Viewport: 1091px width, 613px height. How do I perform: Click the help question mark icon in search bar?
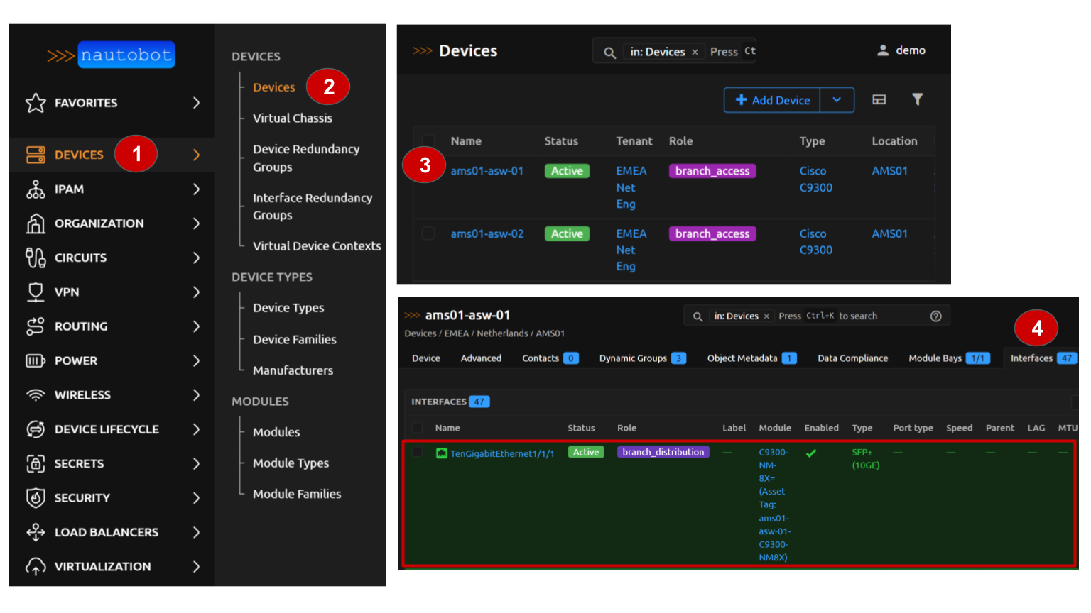[x=936, y=316]
